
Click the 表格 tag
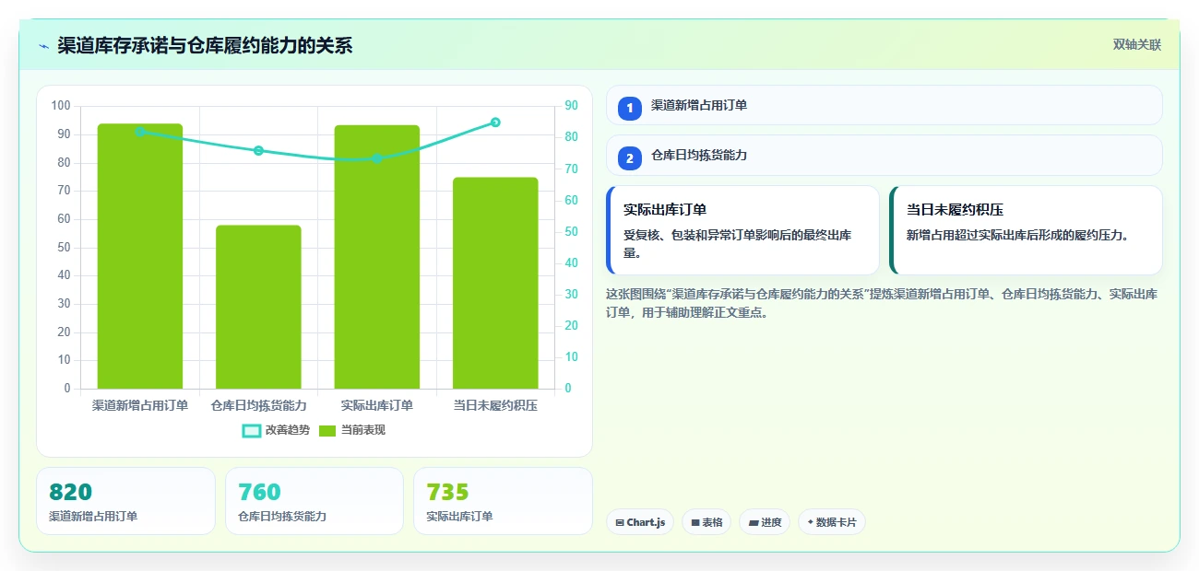pyautogui.click(x=706, y=522)
